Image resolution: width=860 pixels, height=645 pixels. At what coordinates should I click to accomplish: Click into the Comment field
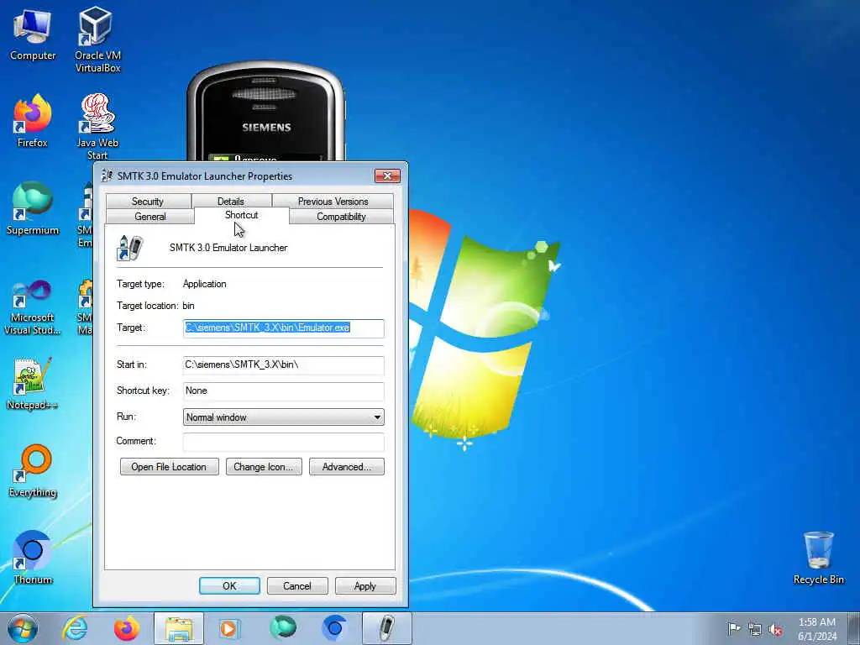[x=284, y=442]
